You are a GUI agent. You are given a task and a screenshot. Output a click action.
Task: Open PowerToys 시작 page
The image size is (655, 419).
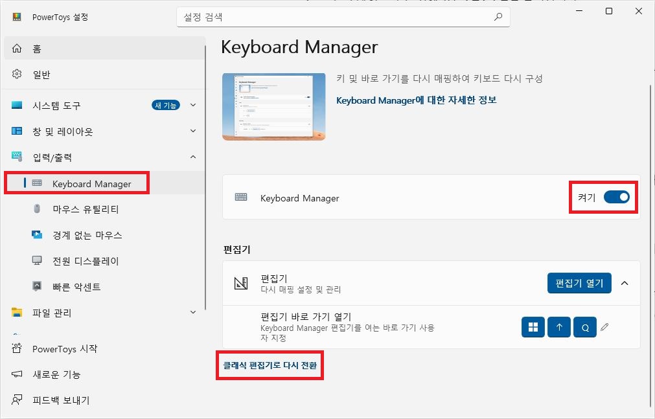[104, 348]
